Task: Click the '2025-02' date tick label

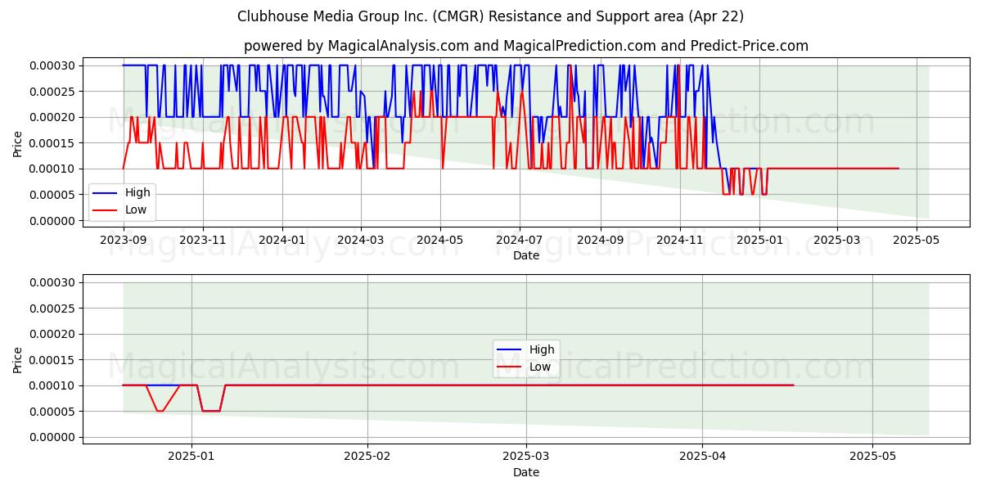Action: (x=367, y=457)
